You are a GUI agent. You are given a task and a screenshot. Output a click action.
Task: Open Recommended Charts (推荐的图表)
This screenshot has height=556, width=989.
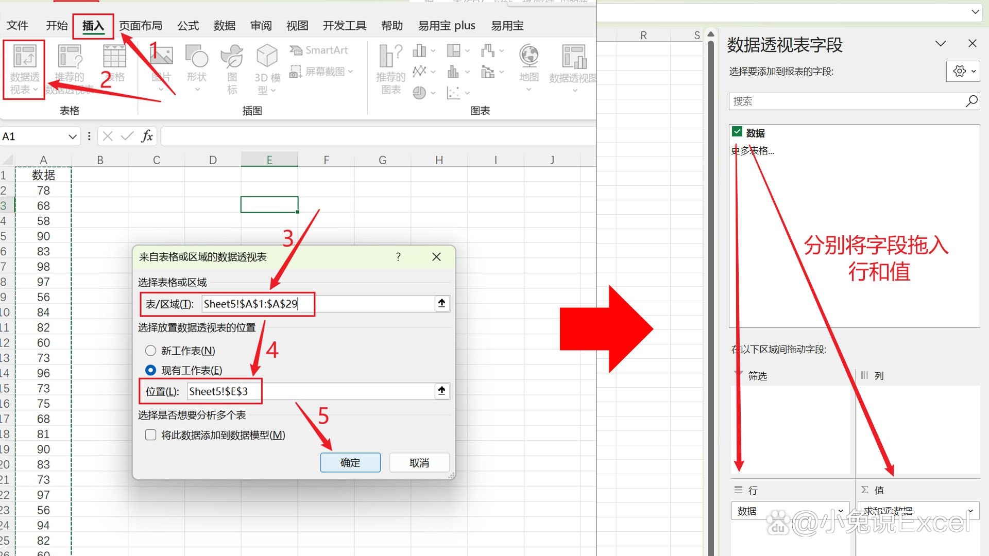coord(391,68)
